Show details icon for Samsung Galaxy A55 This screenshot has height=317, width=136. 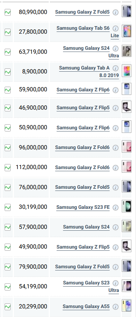pyautogui.click(x=115, y=307)
